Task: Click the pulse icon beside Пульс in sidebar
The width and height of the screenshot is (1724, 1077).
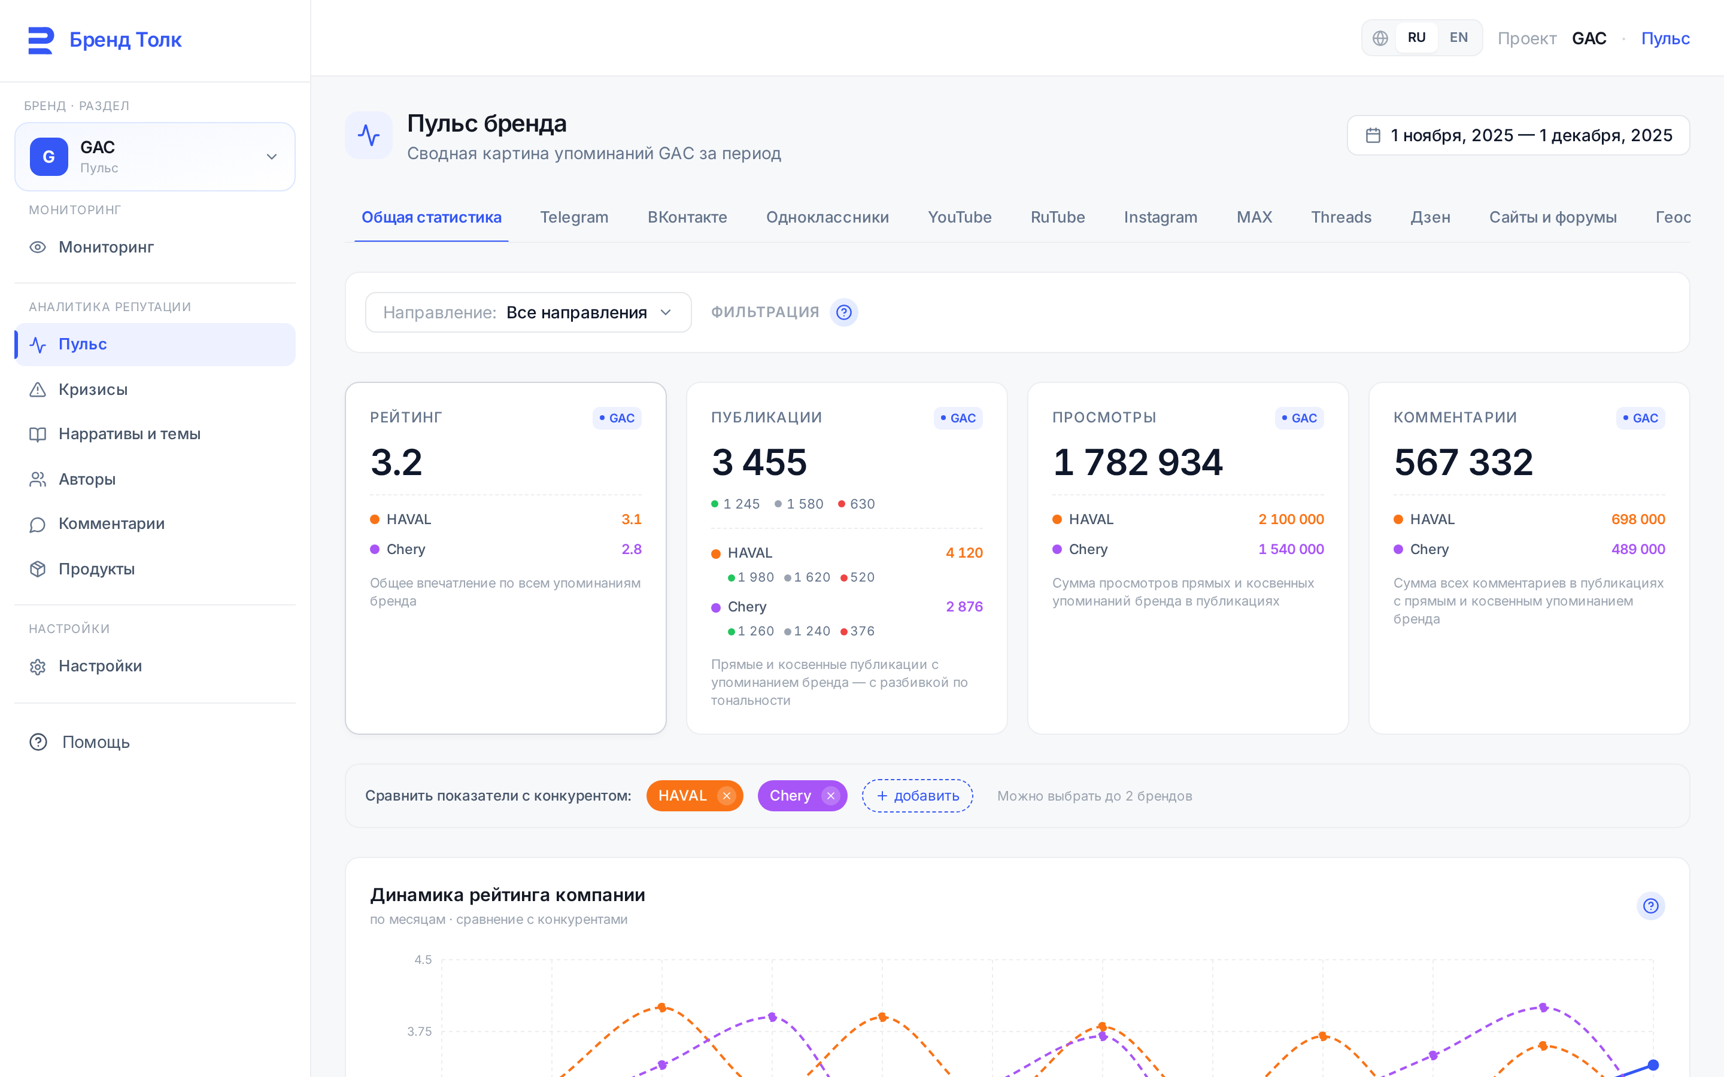Action: coord(38,345)
